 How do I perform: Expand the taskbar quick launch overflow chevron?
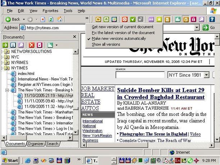point(79,159)
